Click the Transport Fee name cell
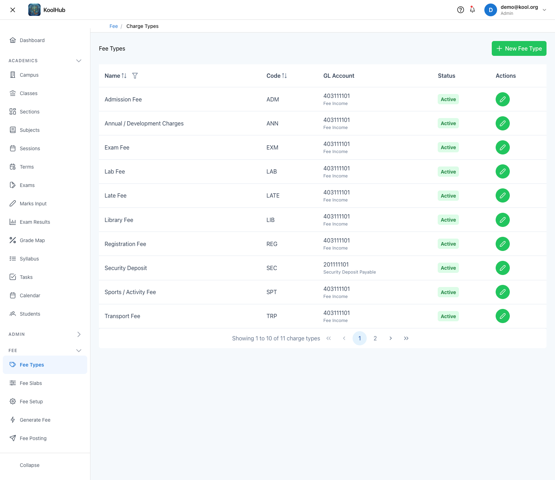555x480 pixels. coord(122,316)
